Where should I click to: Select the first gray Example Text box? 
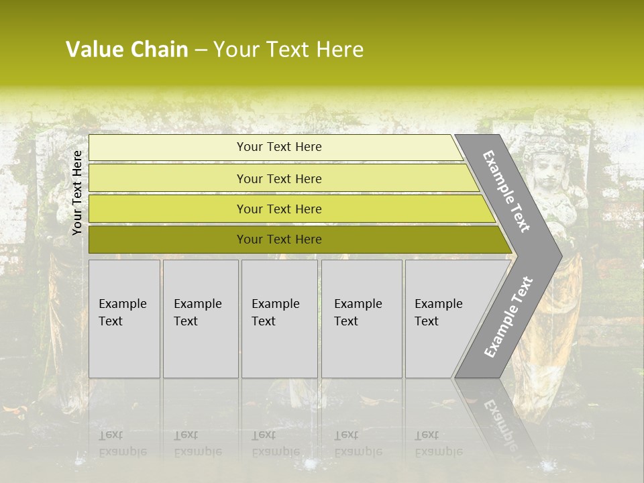(124, 319)
